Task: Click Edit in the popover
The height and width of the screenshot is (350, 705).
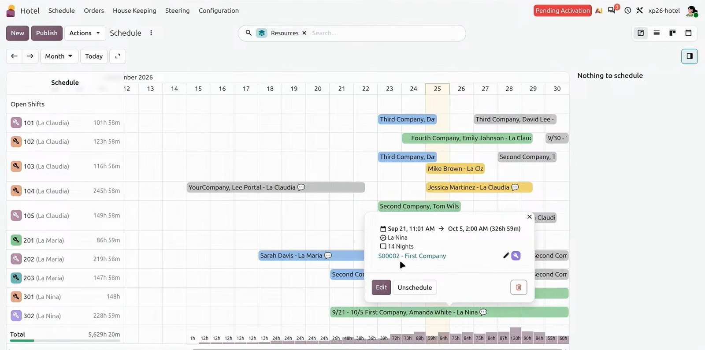Action: point(381,287)
